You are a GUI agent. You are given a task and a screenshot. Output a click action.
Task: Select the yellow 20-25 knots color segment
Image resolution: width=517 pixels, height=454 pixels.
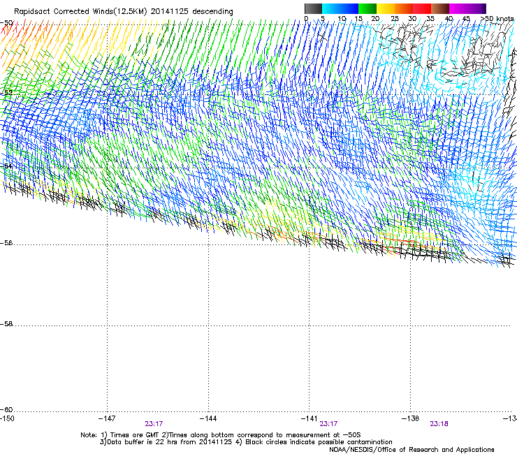pyautogui.click(x=386, y=8)
